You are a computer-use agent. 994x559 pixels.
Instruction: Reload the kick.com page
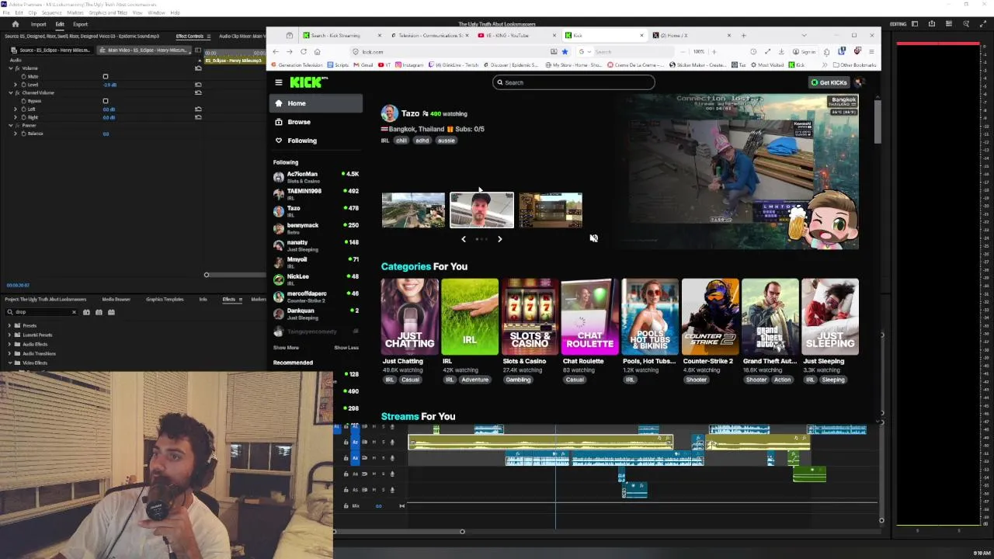pyautogui.click(x=303, y=52)
